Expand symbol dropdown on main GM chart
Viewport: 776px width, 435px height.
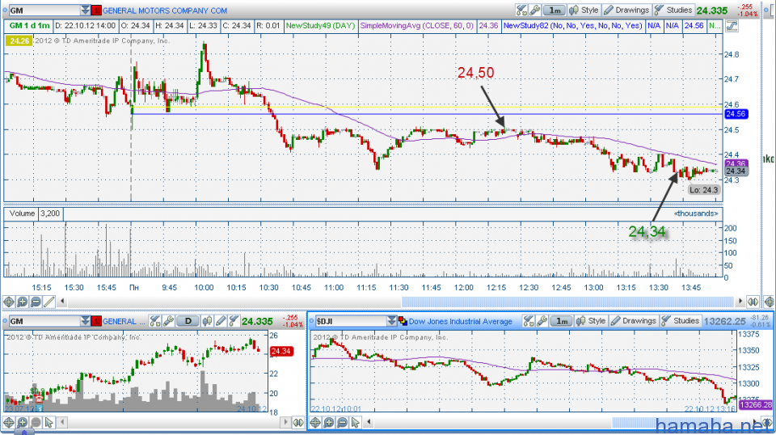pos(85,11)
